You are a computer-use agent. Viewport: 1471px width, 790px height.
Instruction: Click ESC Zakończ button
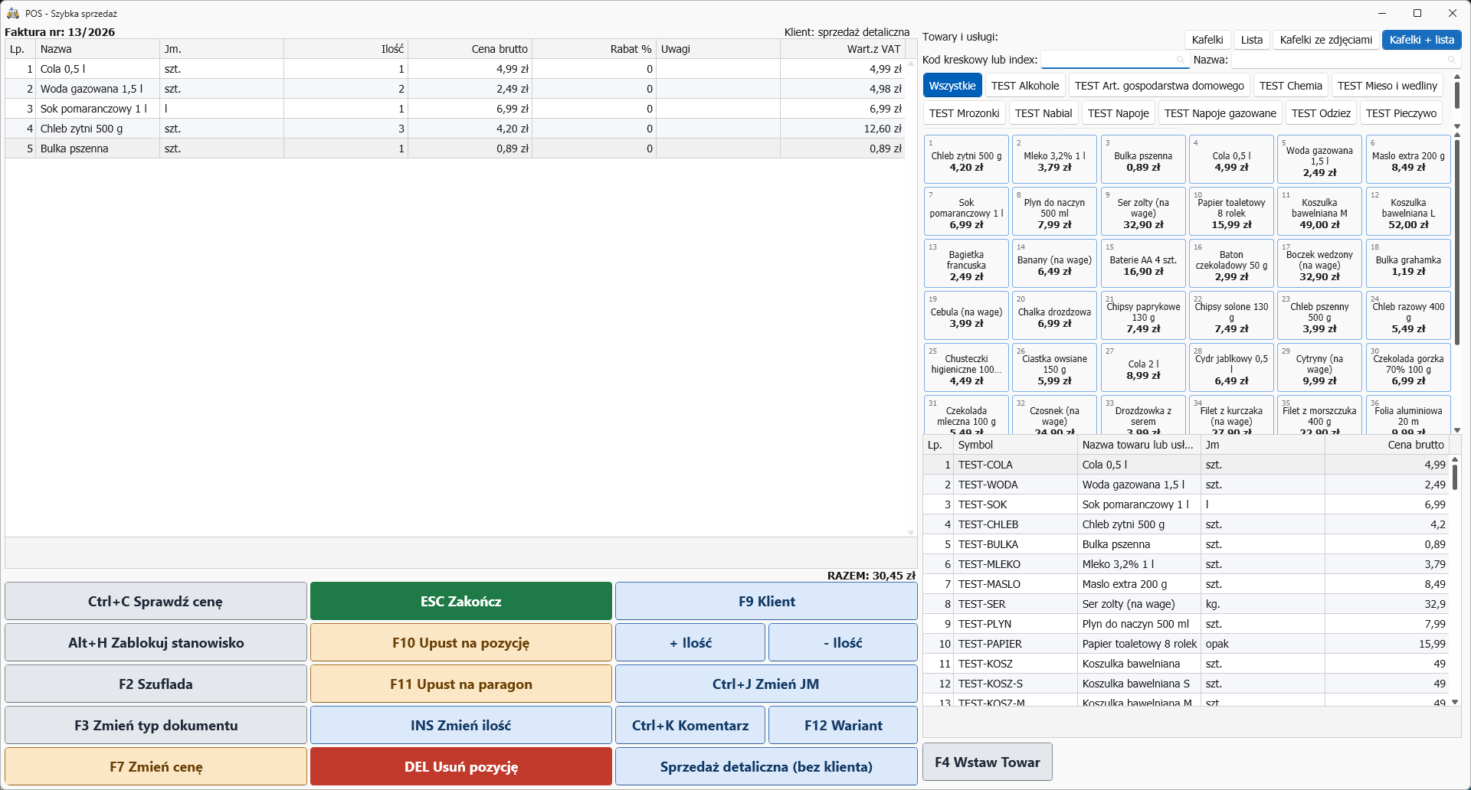coord(461,602)
